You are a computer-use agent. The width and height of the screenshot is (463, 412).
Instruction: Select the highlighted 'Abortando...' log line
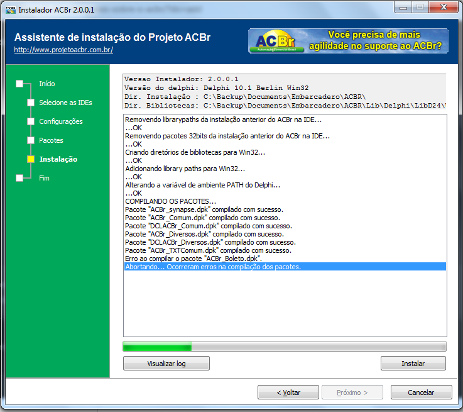[285, 267]
